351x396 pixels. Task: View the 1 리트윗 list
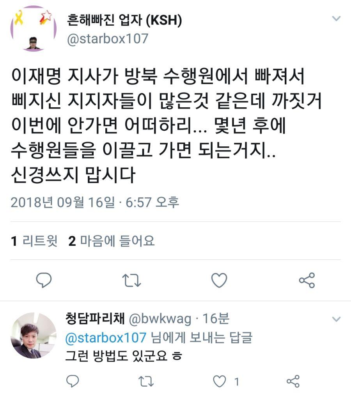point(34,241)
